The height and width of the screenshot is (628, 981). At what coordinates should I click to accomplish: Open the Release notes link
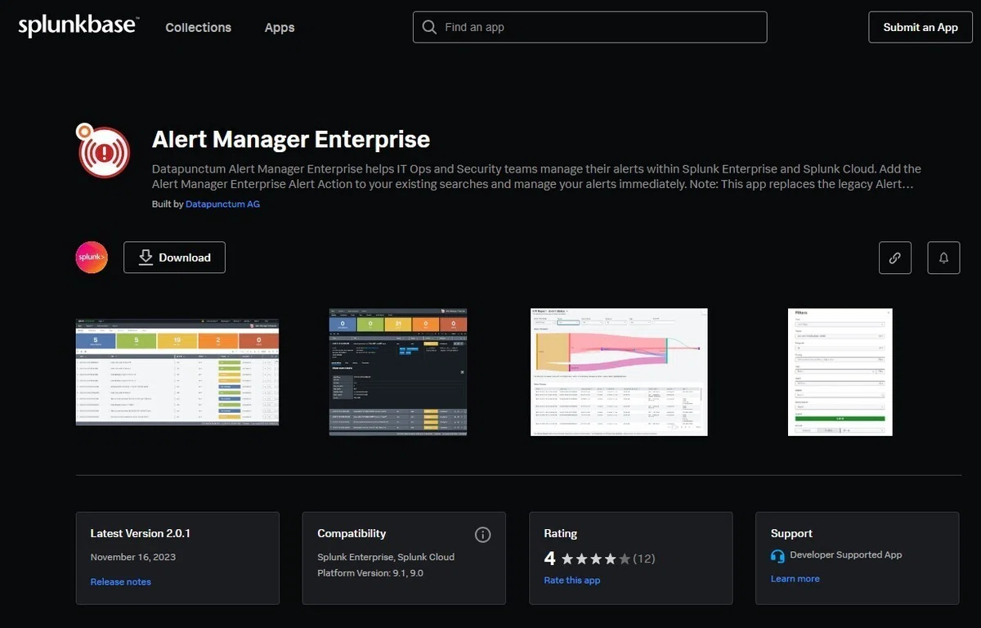tap(121, 581)
